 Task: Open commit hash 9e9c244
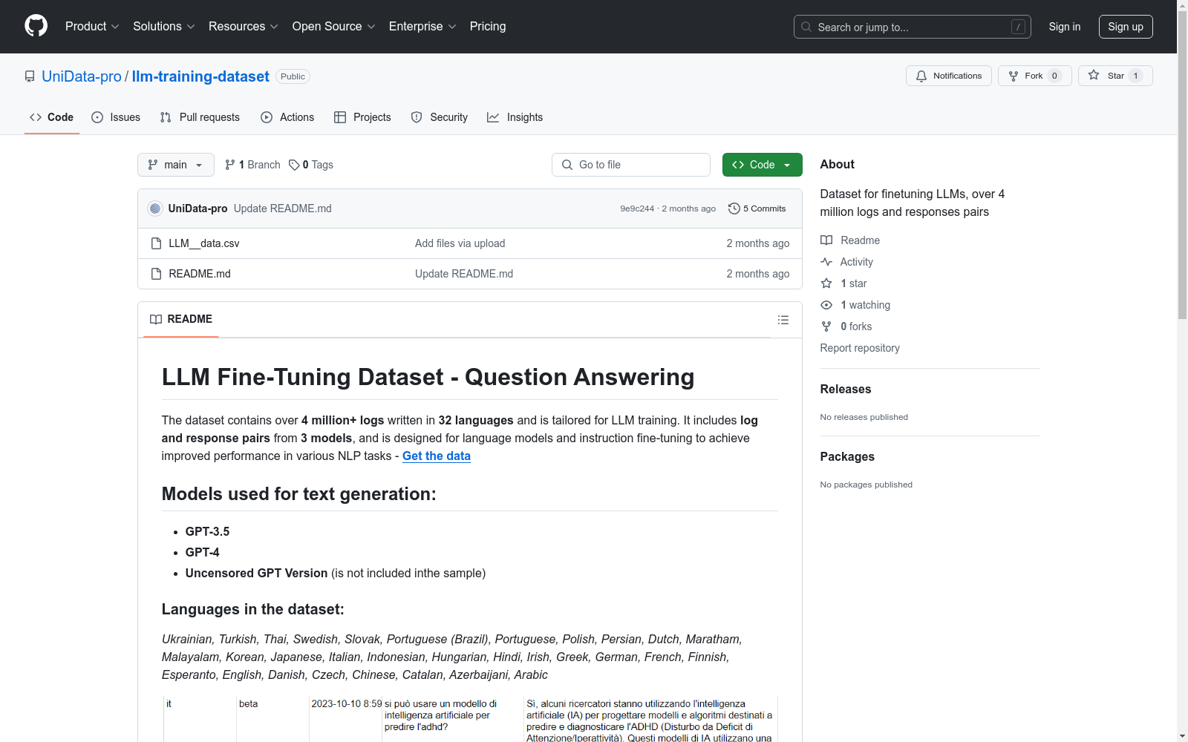637,209
